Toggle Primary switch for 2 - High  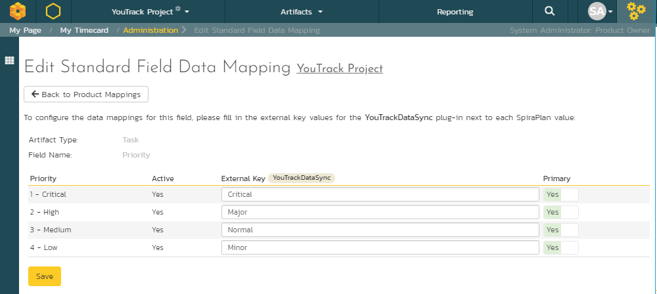click(x=560, y=213)
